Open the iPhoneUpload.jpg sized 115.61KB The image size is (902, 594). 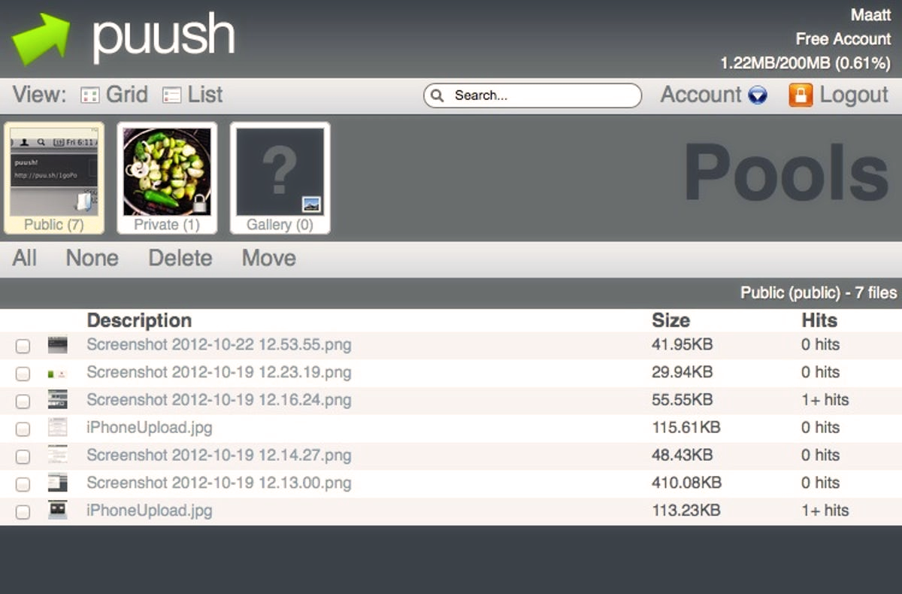150,428
